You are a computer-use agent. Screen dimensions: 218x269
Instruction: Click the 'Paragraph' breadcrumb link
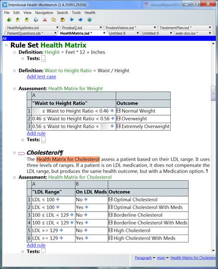pyautogui.click(x=143, y=258)
